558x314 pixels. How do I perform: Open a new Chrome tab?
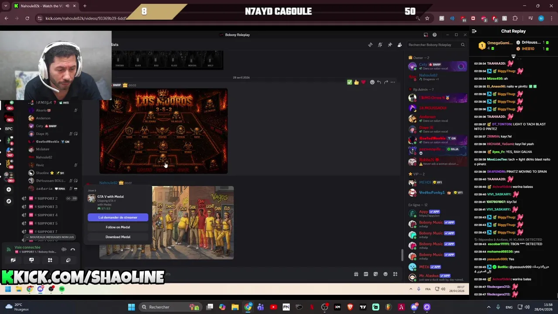click(x=85, y=6)
